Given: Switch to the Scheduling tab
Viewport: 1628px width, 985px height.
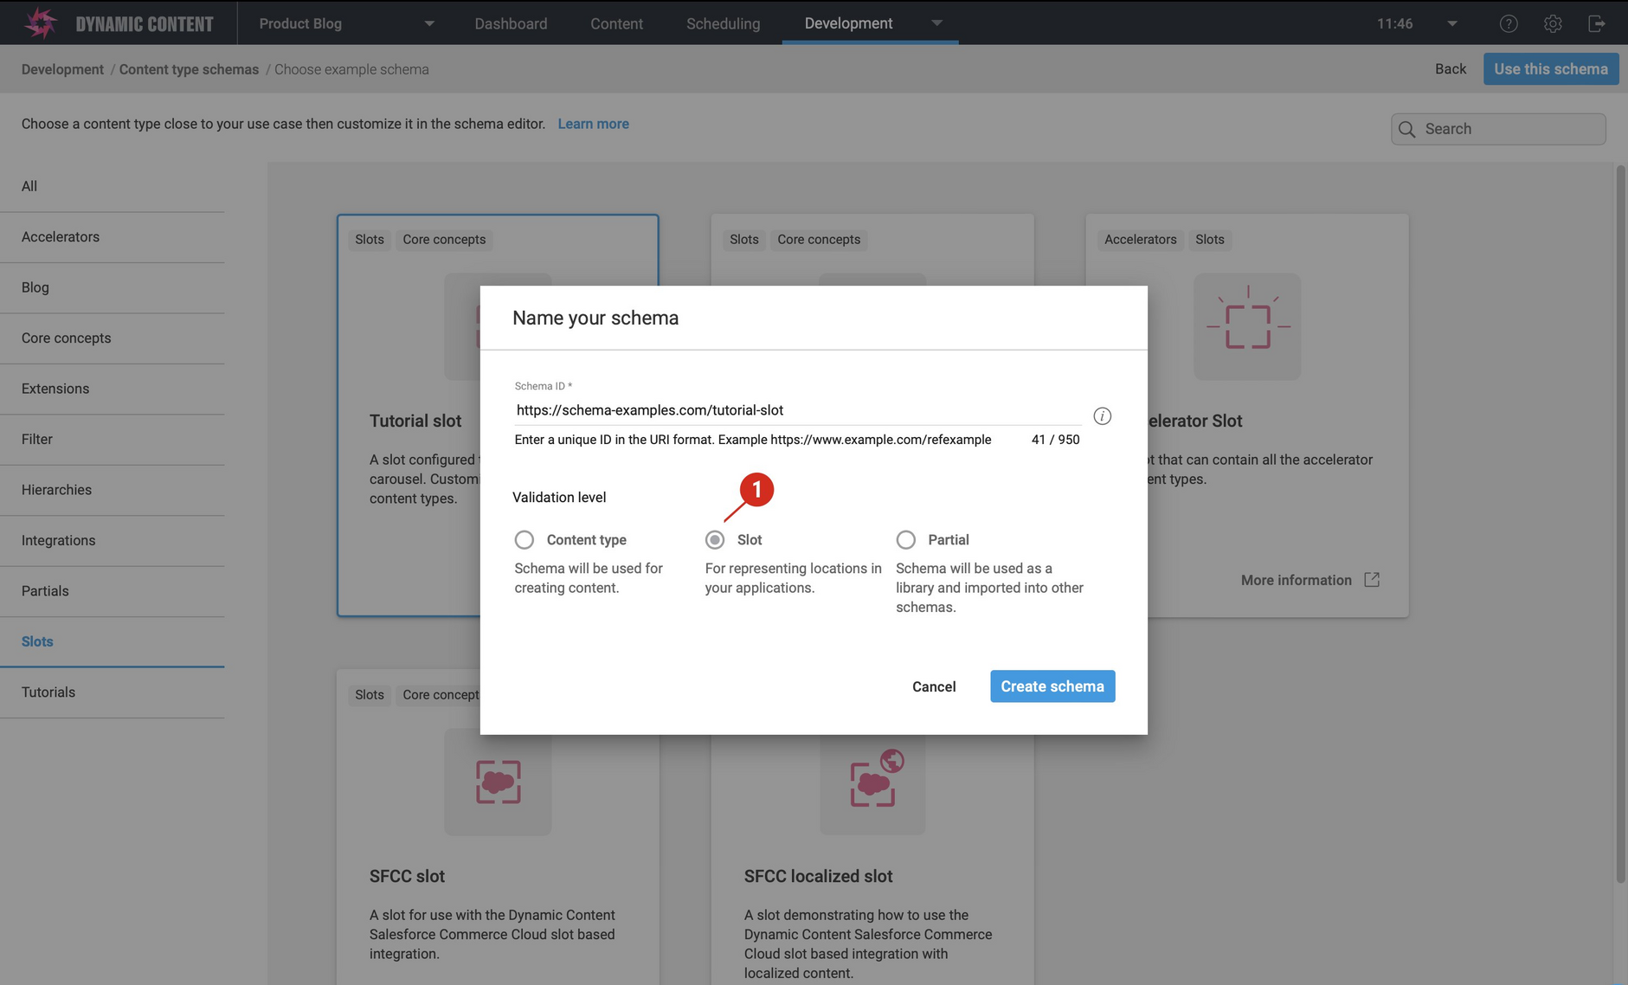Looking at the screenshot, I should [723, 23].
